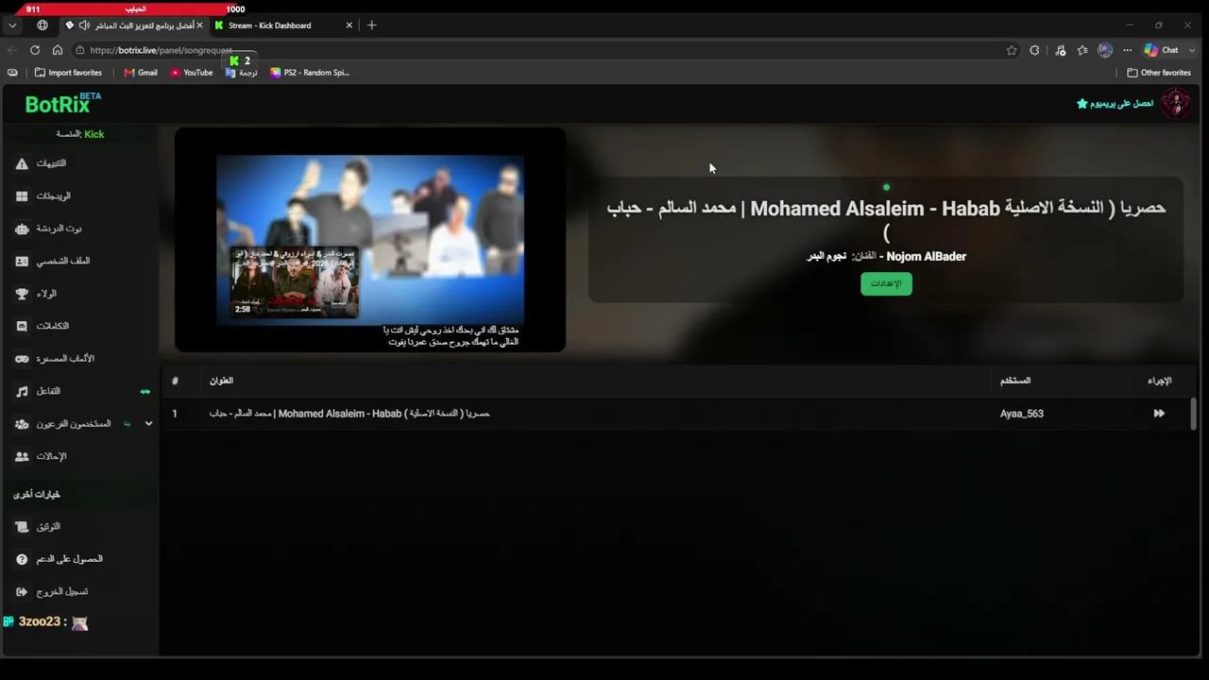
Task: Click the Import favorites bookmark
Action: 68,73
